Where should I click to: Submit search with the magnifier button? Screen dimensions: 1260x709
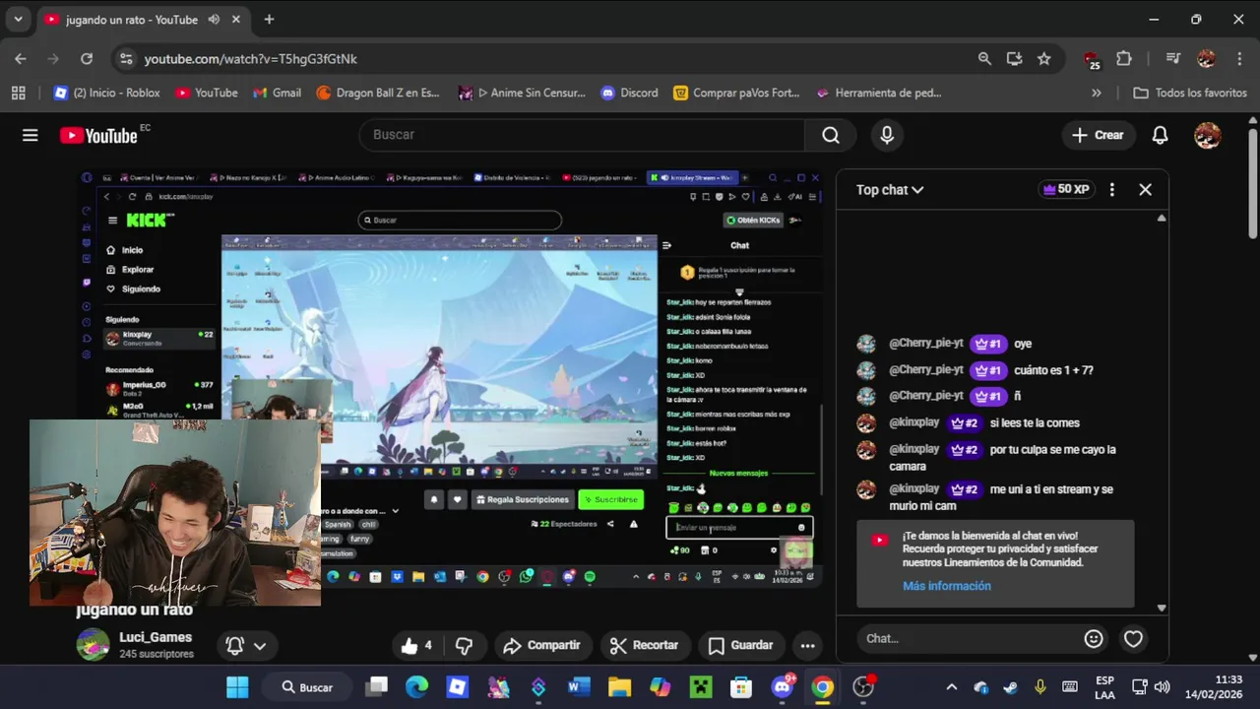tap(831, 135)
